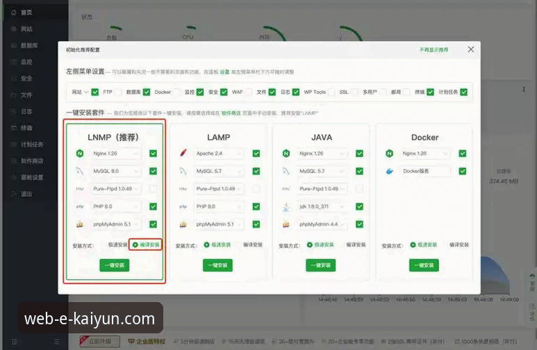This screenshot has height=350, width=537.
Task: Click the PHP icon in the LNMP card
Action: pyautogui.click(x=80, y=206)
